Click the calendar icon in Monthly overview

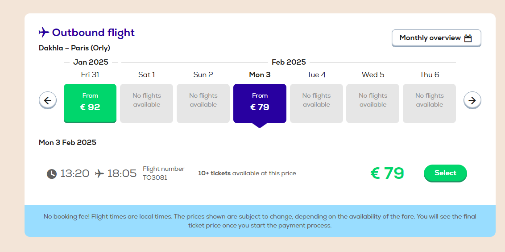pyautogui.click(x=468, y=38)
